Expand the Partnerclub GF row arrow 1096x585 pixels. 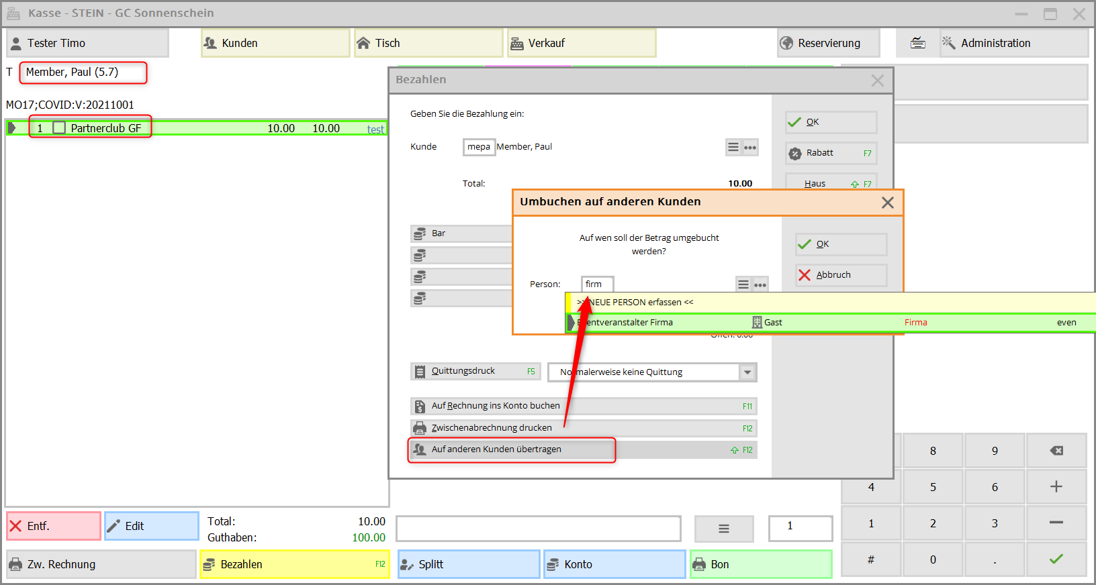[x=12, y=127]
